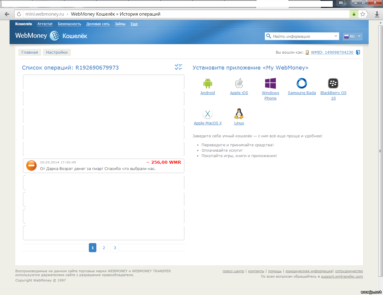This screenshot has height=295, width=383.
Task: Open the RU language dropdown
Action: click(x=352, y=36)
